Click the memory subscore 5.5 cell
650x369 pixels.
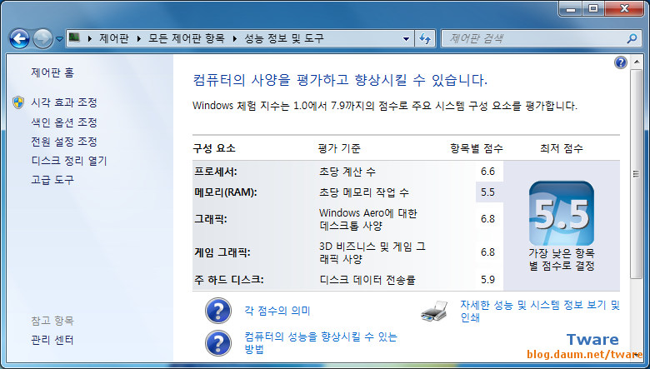pos(487,192)
